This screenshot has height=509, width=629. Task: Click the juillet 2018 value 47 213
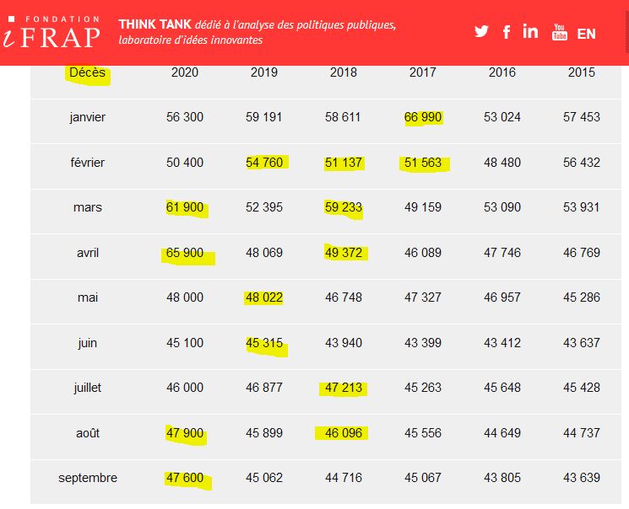click(344, 388)
